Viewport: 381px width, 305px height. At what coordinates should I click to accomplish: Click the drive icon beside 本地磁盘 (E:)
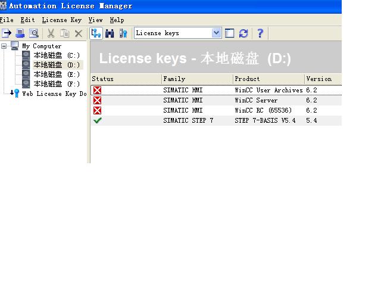tap(26, 74)
